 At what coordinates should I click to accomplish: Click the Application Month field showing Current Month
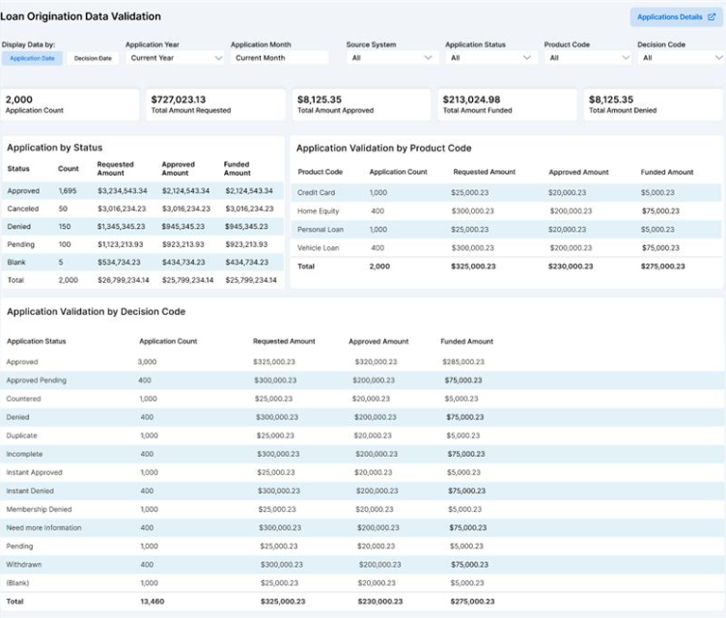[x=279, y=58]
